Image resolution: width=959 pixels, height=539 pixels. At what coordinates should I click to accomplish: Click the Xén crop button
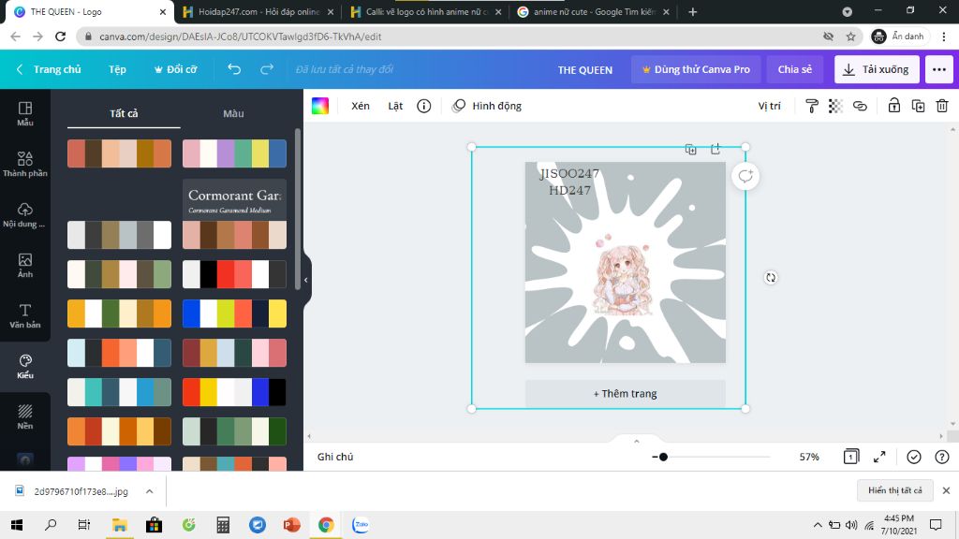click(x=361, y=106)
